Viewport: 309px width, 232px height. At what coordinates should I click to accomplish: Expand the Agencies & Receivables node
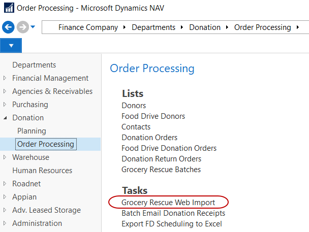click(x=5, y=91)
